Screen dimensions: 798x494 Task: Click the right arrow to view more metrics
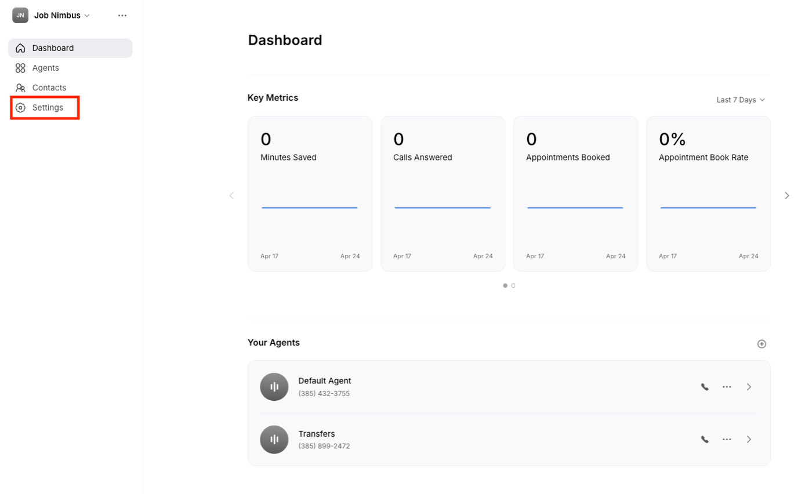787,196
